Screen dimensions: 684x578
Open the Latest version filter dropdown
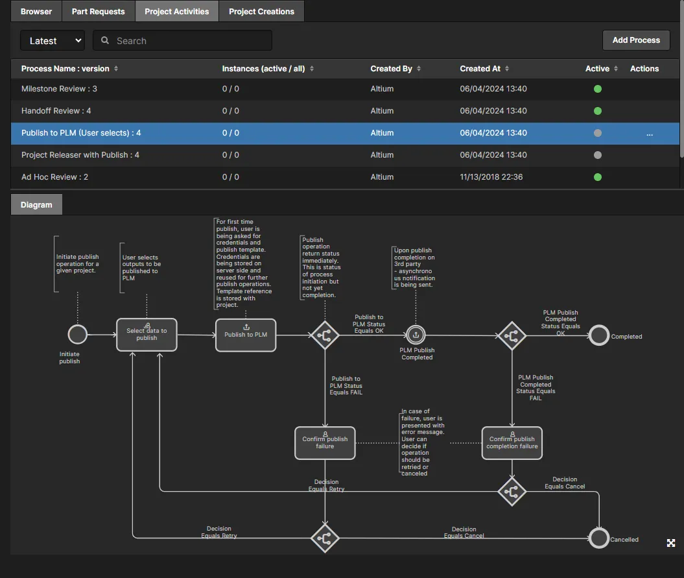point(53,41)
